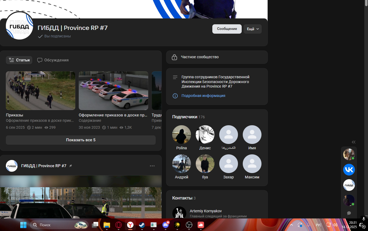Open the Windows Start menu
The height and width of the screenshot is (231, 368).
pos(23,225)
